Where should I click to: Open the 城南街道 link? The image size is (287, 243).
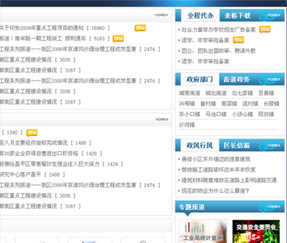click(x=190, y=93)
